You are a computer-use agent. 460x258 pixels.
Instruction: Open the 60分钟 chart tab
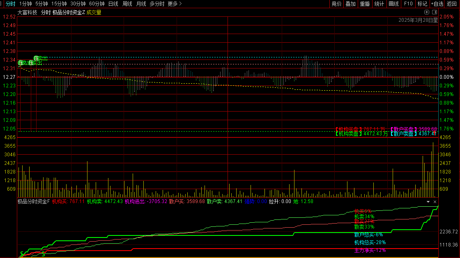pos(97,4)
